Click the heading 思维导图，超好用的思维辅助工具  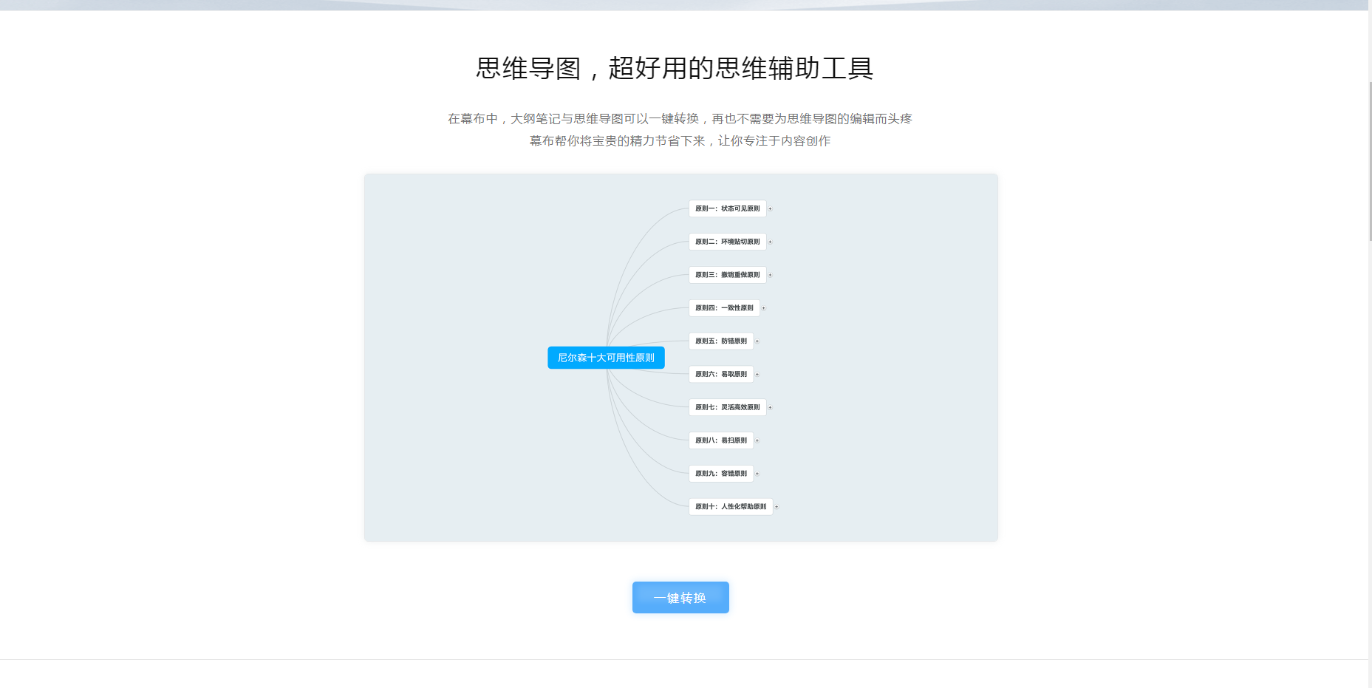coord(675,68)
